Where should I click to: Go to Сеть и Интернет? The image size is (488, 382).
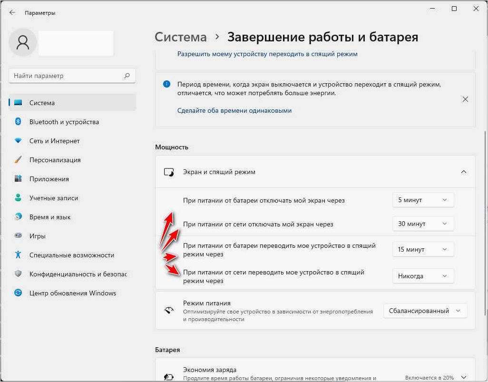72,141
